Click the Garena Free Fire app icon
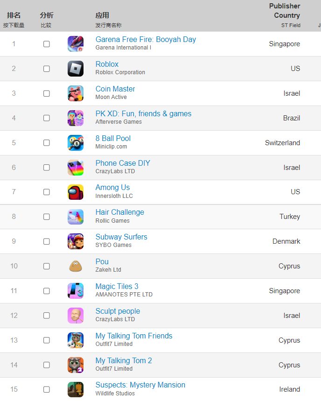This screenshot has width=321, height=401. coord(76,44)
